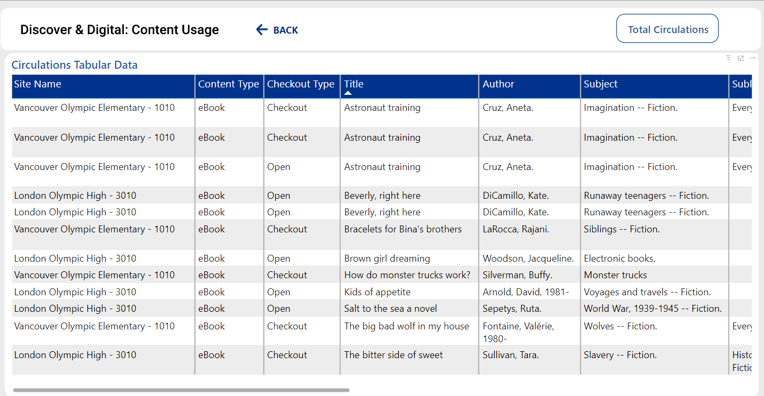Screen dimensions: 764x396
Task: Enter focus mode on the table visual
Action: click(741, 58)
